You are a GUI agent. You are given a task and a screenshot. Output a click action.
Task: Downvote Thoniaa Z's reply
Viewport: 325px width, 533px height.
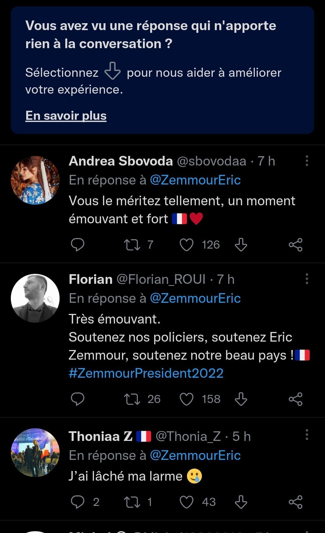tap(241, 502)
